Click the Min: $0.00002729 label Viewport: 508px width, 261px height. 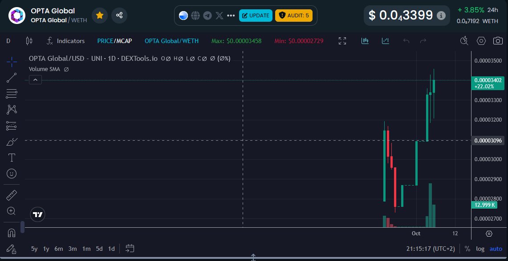point(299,41)
